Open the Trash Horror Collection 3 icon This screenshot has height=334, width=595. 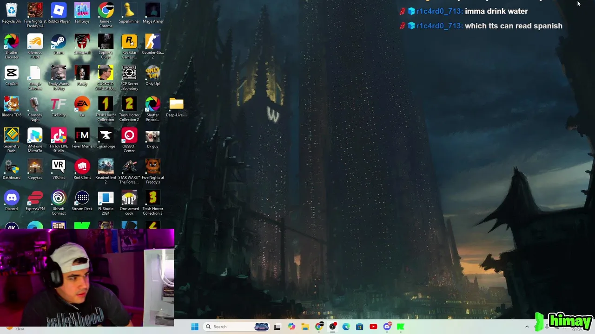pos(152,203)
